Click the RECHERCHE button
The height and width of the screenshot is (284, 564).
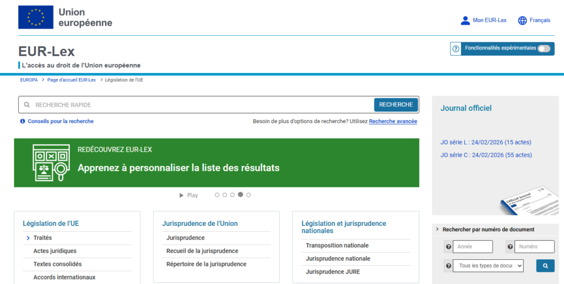396,105
